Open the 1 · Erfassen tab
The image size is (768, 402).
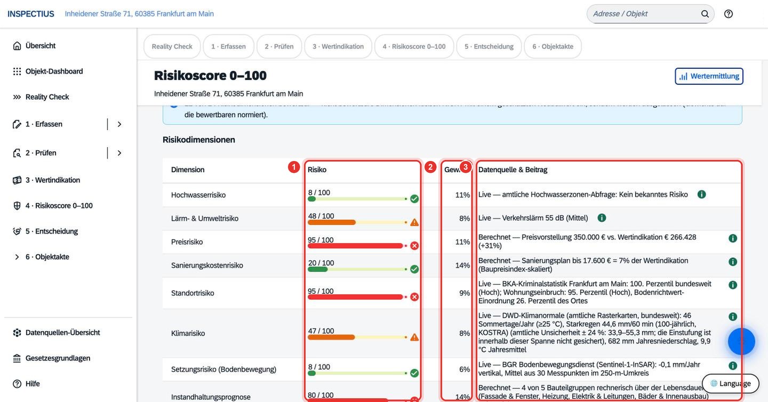[228, 46]
